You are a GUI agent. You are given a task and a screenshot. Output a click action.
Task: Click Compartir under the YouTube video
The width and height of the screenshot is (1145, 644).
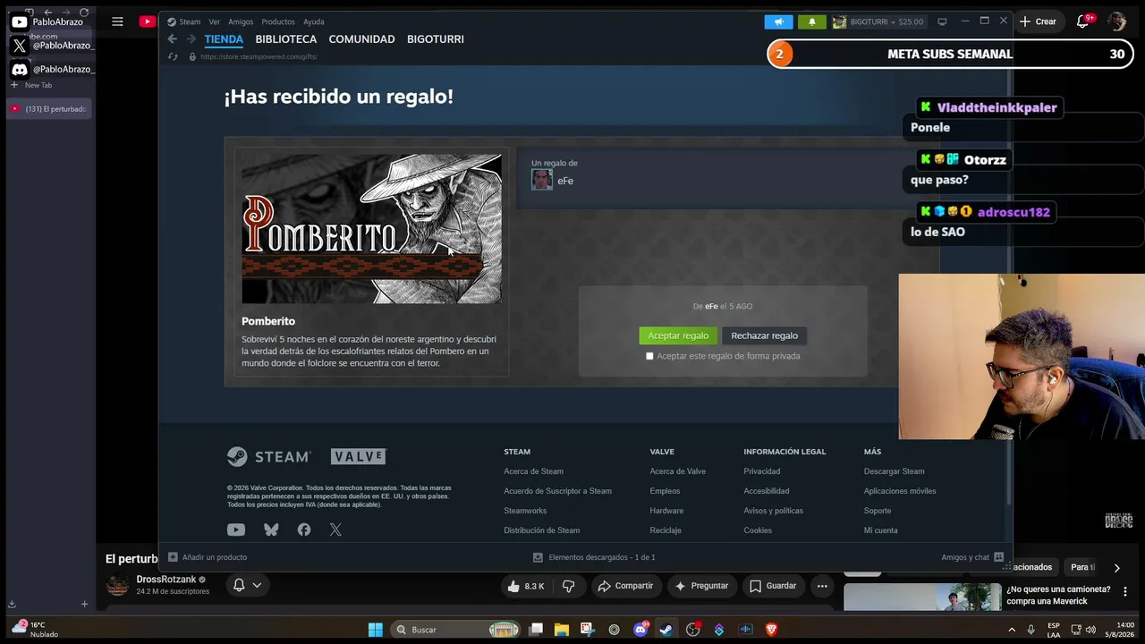click(x=625, y=586)
